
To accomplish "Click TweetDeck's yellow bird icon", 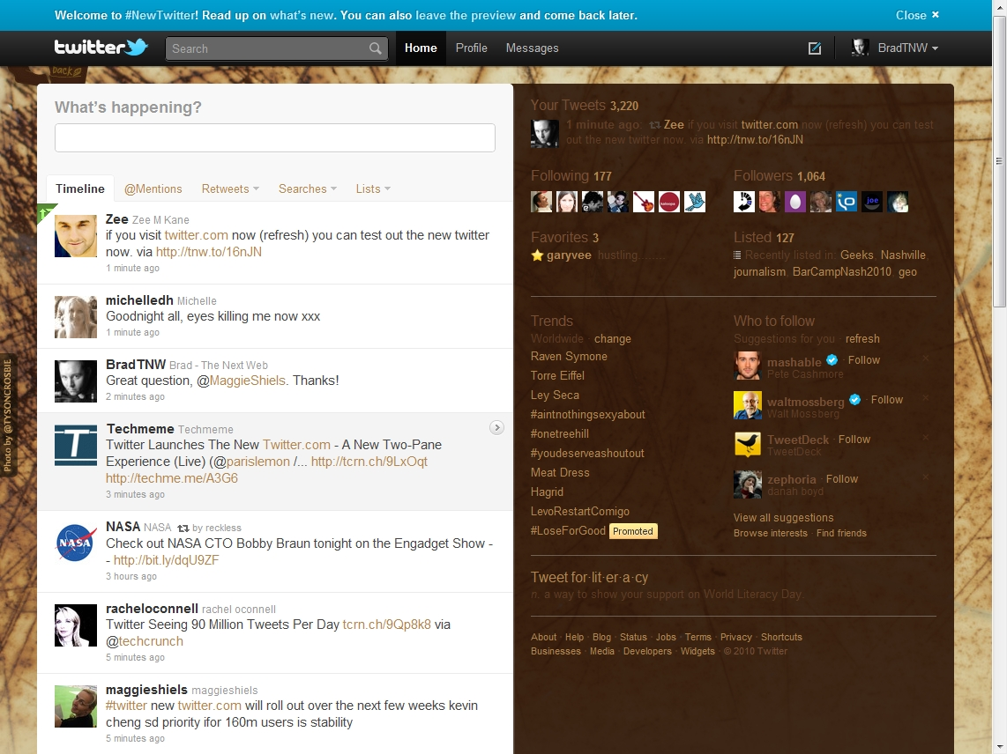I will tap(748, 445).
